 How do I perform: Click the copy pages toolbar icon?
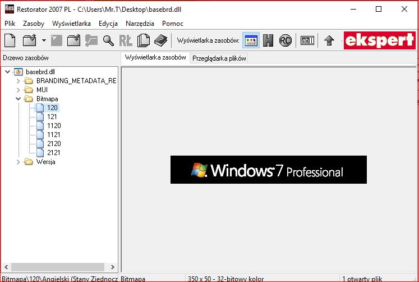143,40
